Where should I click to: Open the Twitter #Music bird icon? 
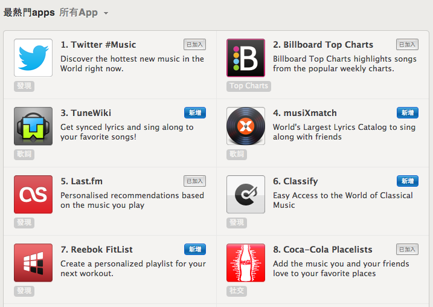coord(33,58)
